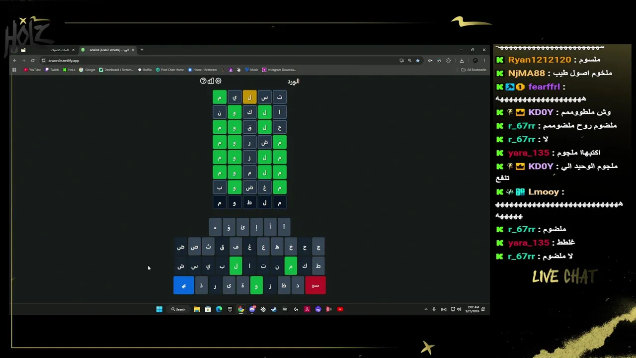
Task: Tap the green ل key on the keyboard
Action: click(236, 266)
